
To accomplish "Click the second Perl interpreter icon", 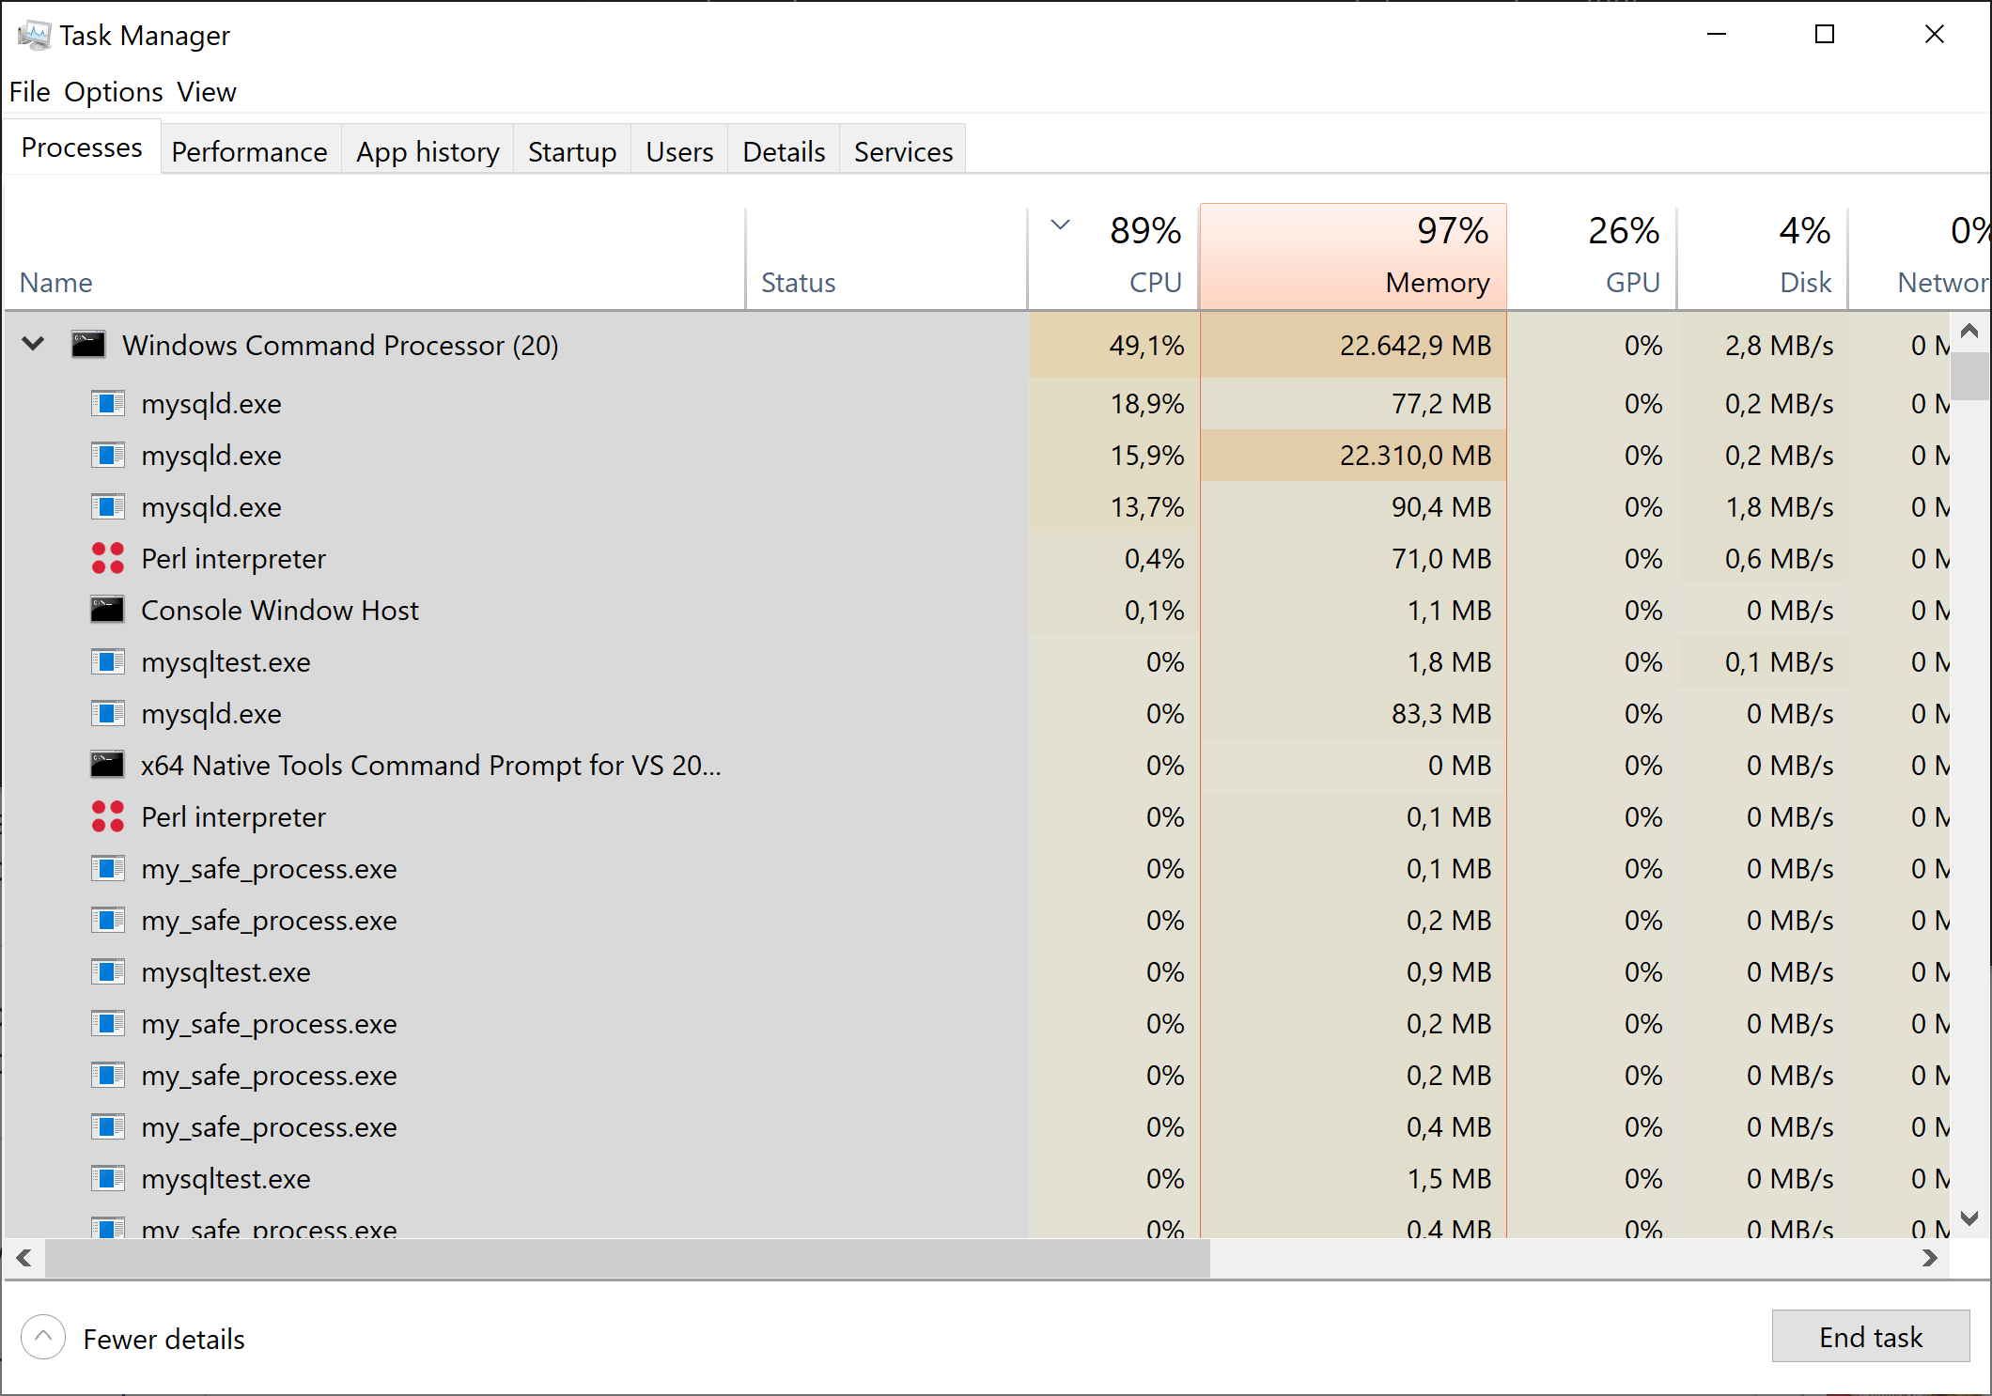I will [108, 816].
